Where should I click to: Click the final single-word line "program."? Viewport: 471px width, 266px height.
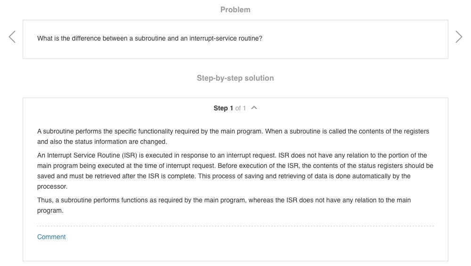pyautogui.click(x=50, y=210)
